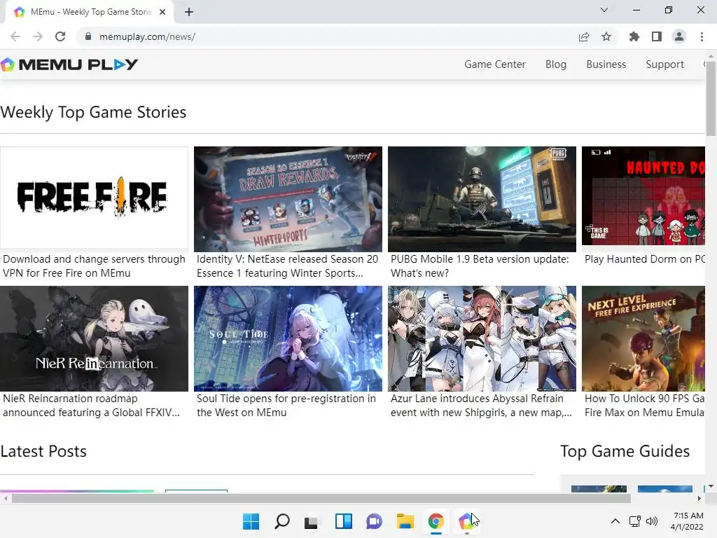
Task: Open taskbar Search magnifier
Action: click(x=281, y=521)
